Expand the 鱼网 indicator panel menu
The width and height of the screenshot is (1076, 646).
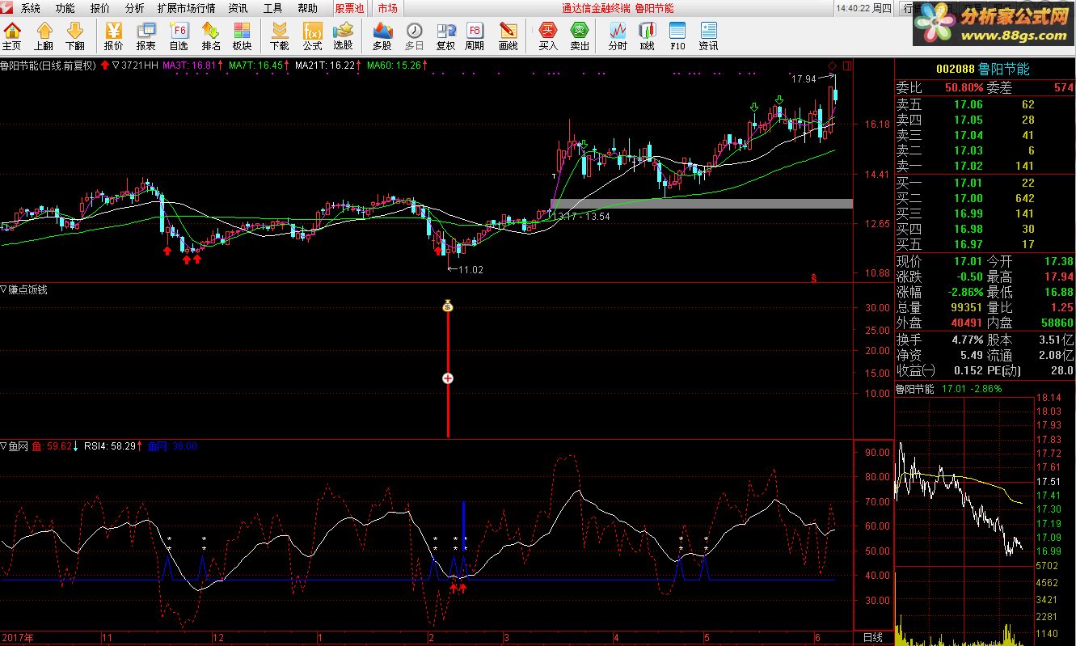pos(4,446)
